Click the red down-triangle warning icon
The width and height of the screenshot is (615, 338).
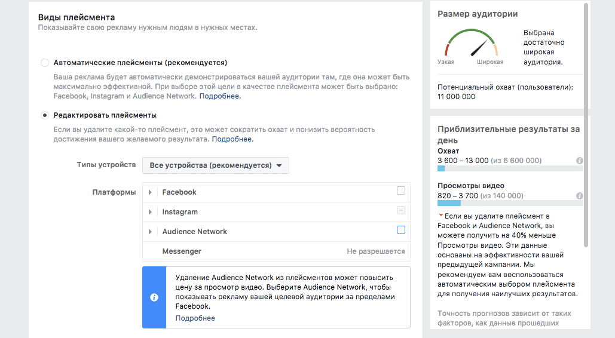tap(441, 215)
